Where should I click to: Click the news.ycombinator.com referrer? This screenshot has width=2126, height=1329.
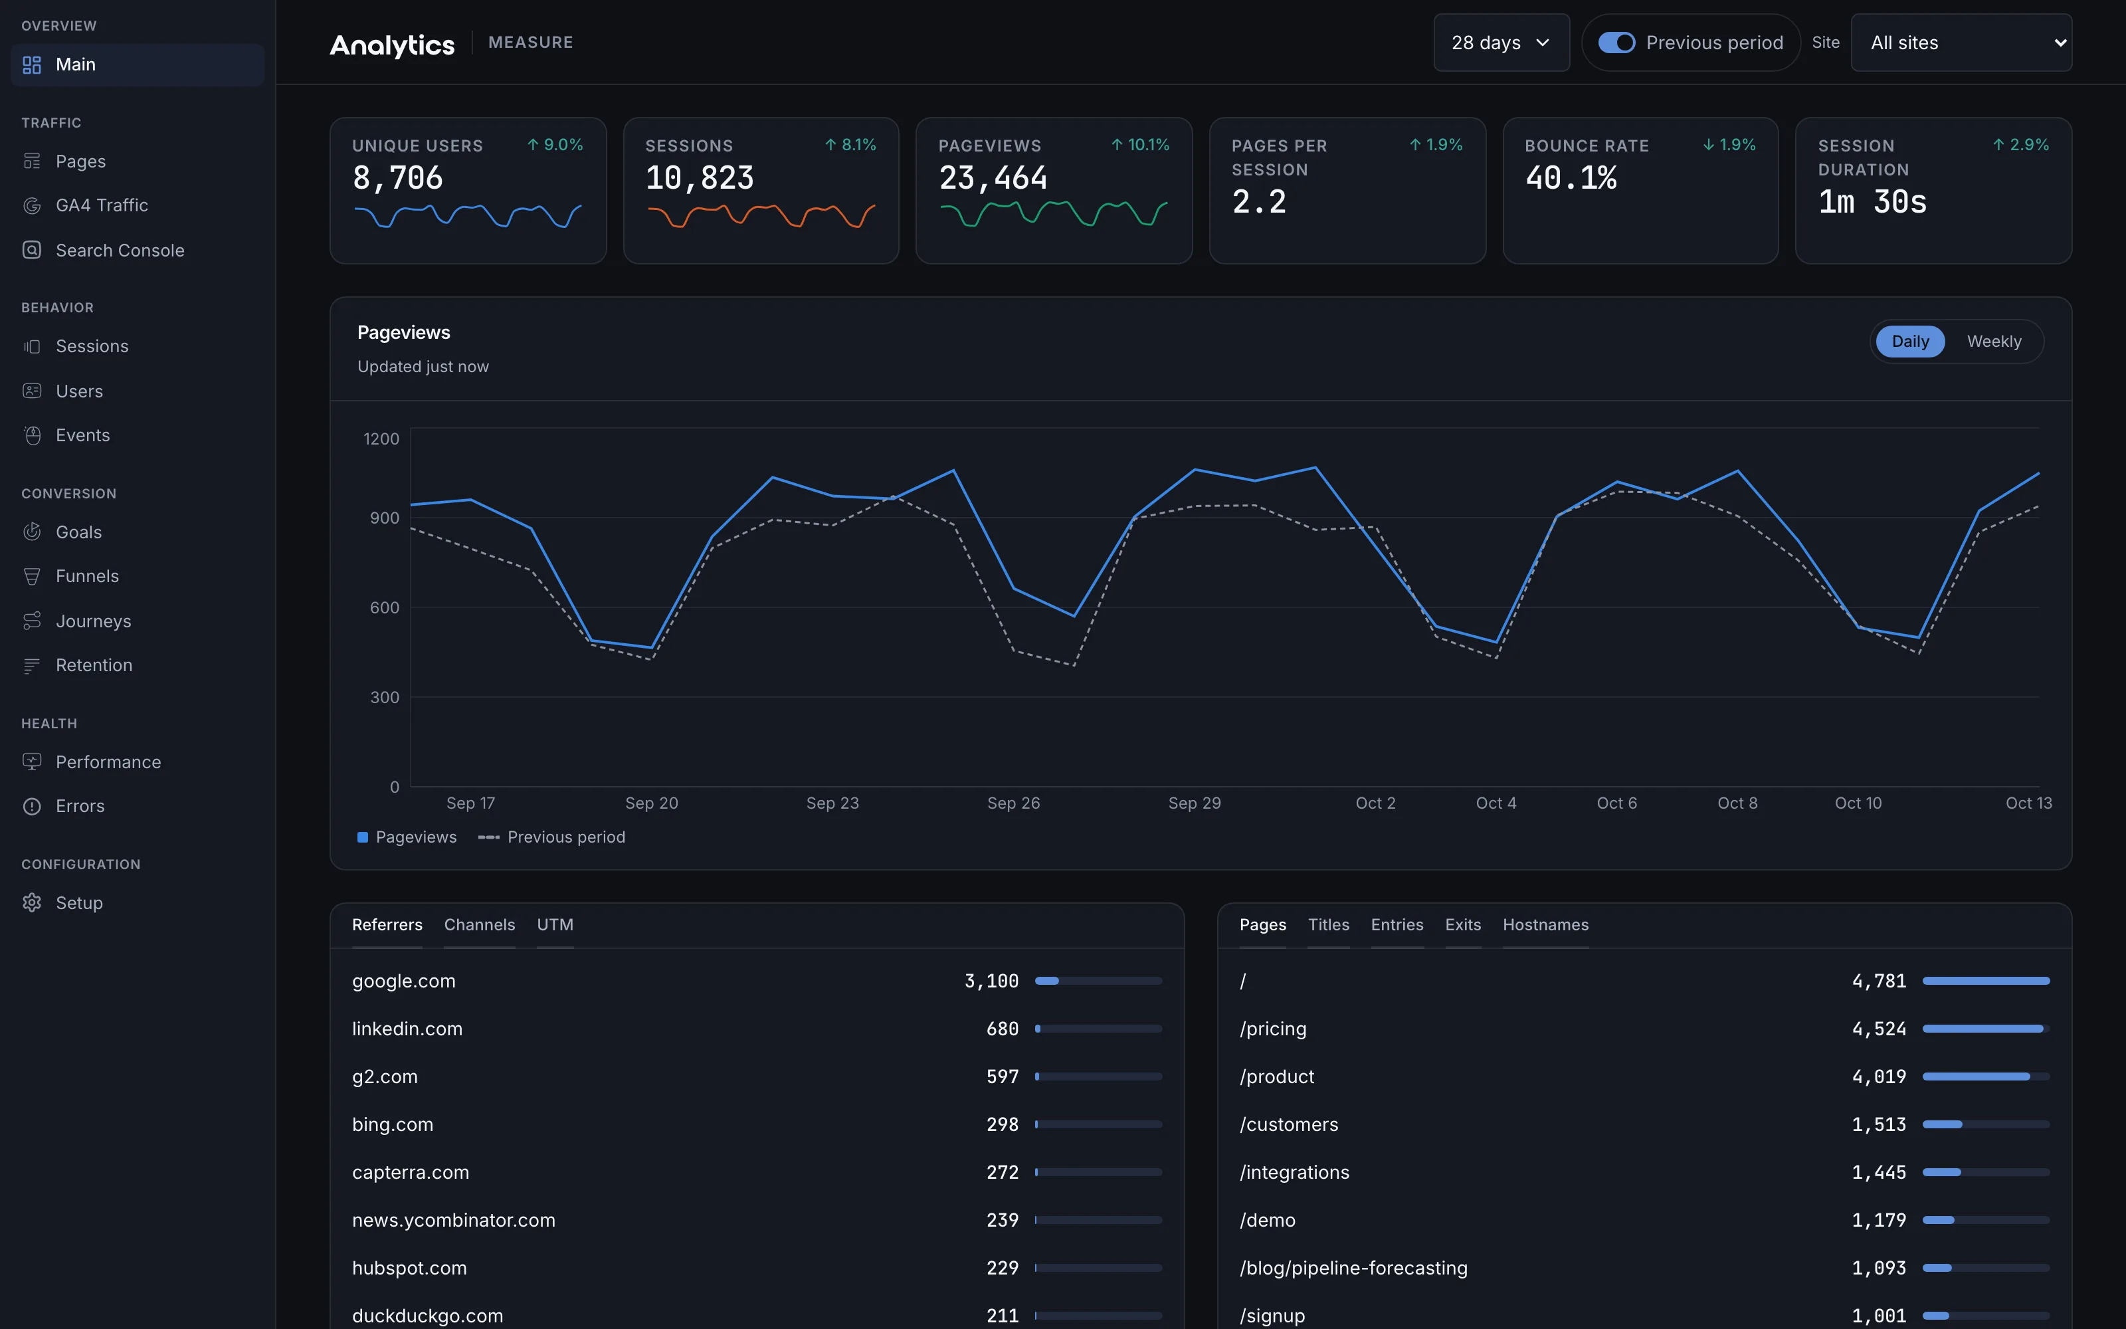pos(453,1221)
